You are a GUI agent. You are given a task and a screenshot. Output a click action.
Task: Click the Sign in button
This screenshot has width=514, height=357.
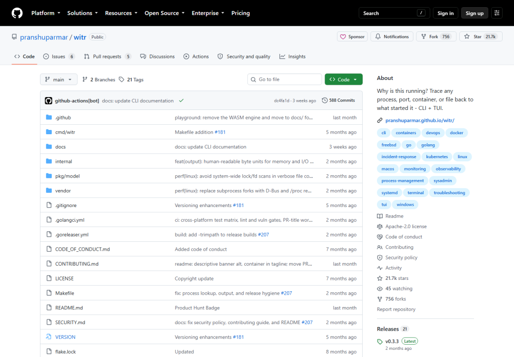coord(445,13)
